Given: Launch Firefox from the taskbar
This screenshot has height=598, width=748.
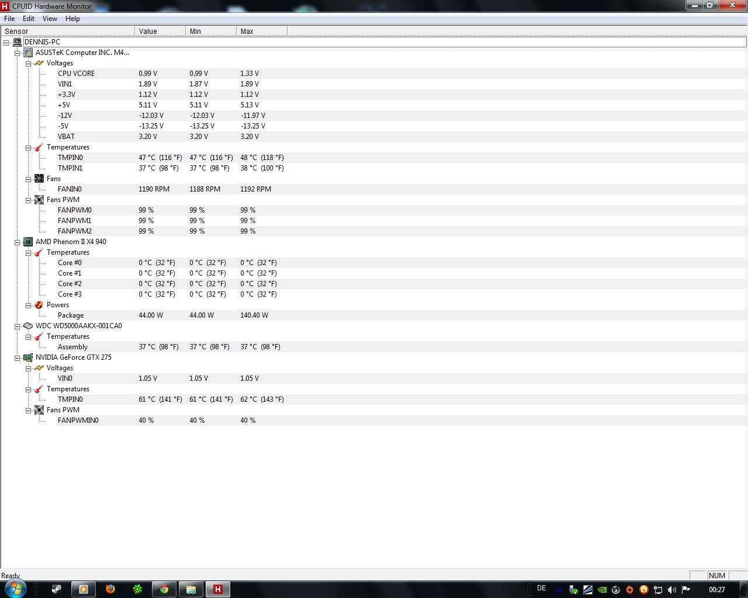Looking at the screenshot, I should [110, 589].
